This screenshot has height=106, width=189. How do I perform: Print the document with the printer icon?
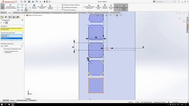33,1
